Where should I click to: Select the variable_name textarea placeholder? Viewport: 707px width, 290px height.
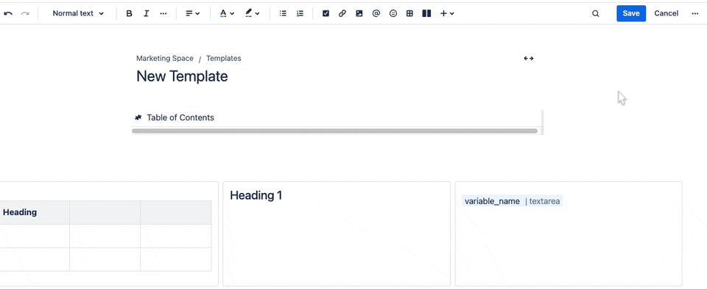513,201
